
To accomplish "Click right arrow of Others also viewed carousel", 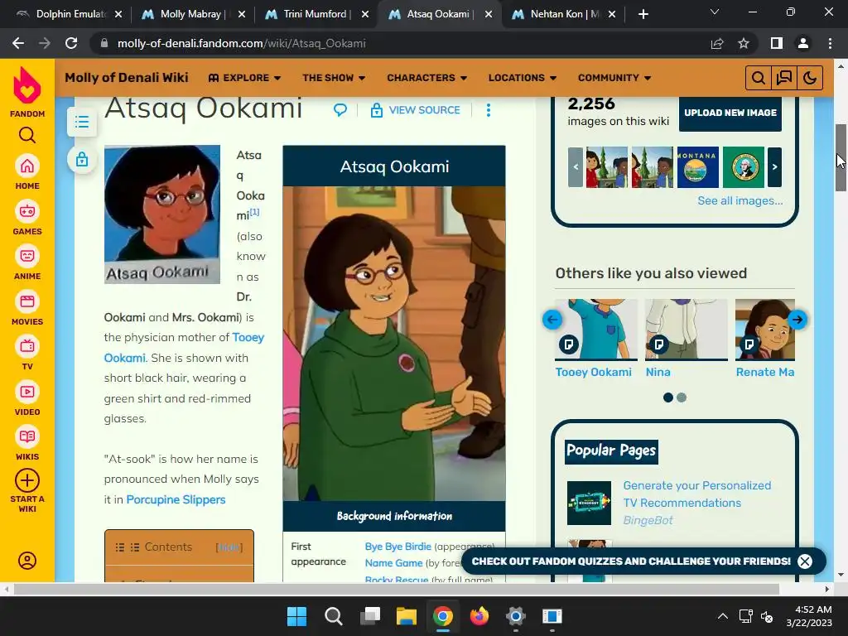I will point(797,320).
